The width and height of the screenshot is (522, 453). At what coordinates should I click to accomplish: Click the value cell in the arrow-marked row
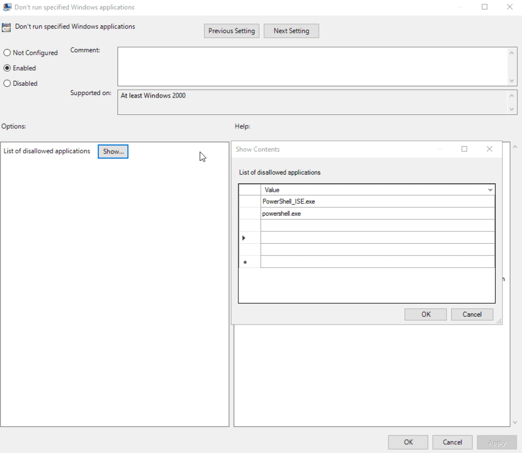[378, 238]
